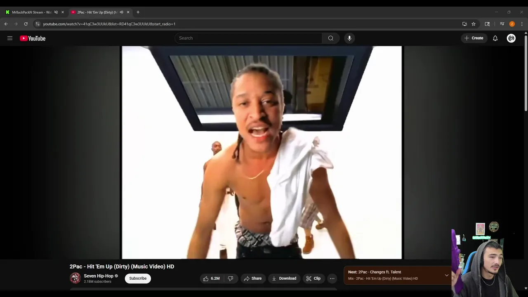528x297 pixels.
Task: Like the video with thumbs up
Action: point(211,278)
